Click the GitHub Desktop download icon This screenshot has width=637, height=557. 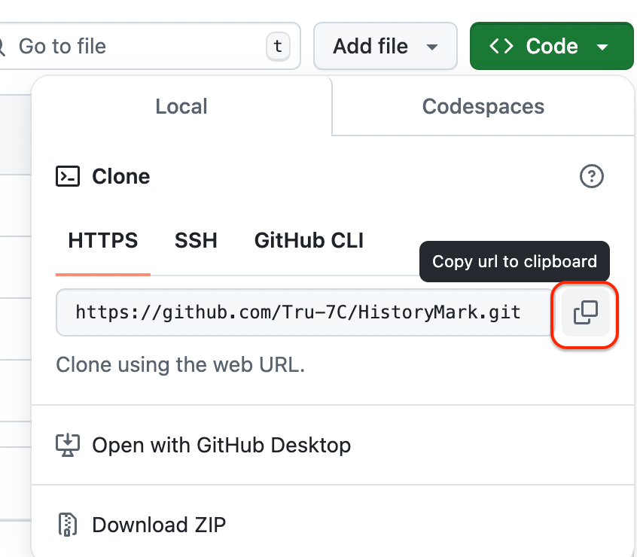(x=68, y=445)
